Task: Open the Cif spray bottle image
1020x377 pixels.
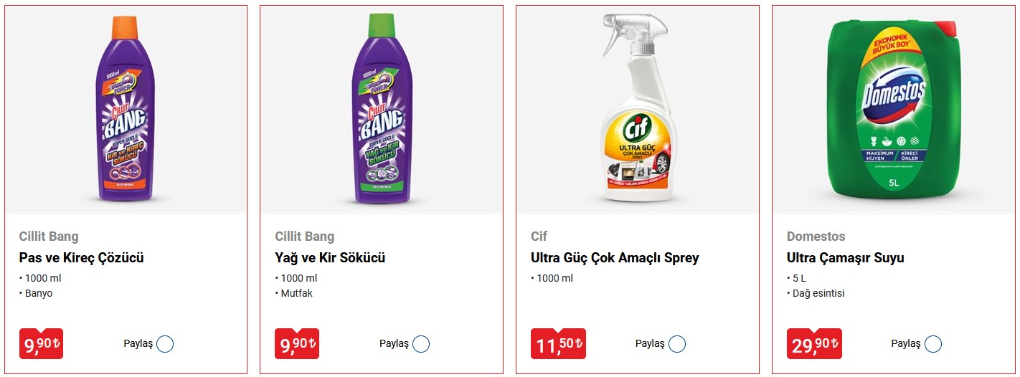Action: [x=636, y=109]
